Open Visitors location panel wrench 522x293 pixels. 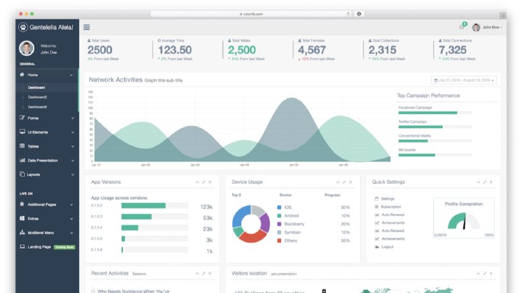[x=484, y=274]
